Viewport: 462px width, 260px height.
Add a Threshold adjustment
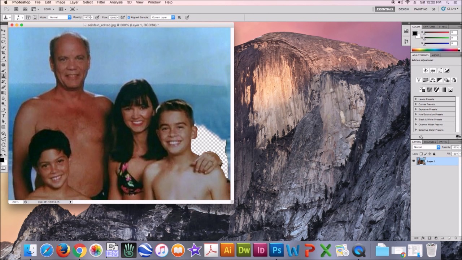tap(436, 90)
